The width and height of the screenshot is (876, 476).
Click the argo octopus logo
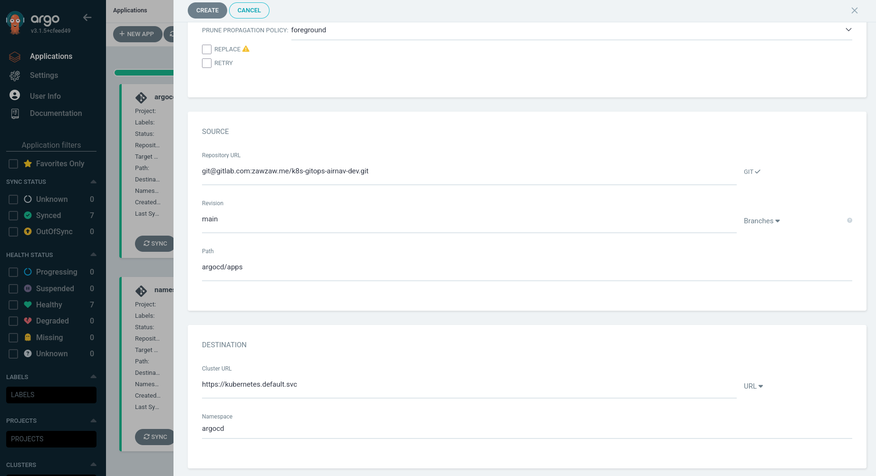(x=14, y=22)
